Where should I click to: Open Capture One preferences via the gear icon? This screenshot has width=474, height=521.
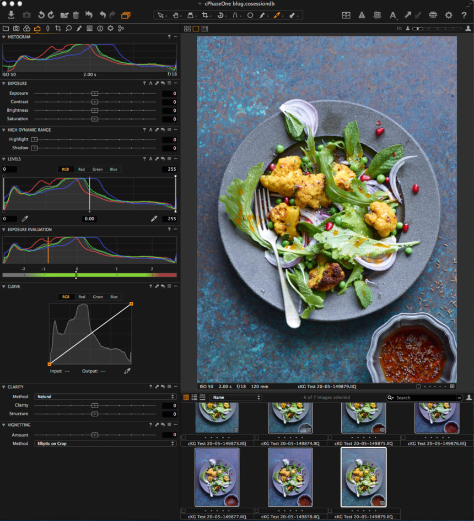(449, 15)
